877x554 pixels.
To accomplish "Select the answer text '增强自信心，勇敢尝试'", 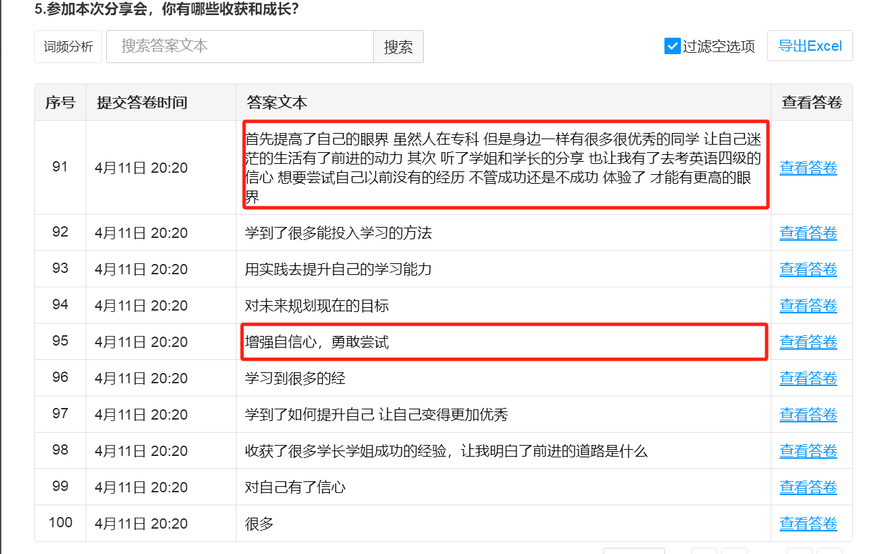I will click(317, 342).
